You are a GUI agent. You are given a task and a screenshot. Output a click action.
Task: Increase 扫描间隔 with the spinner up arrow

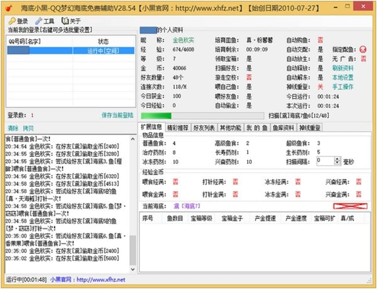click(337, 159)
